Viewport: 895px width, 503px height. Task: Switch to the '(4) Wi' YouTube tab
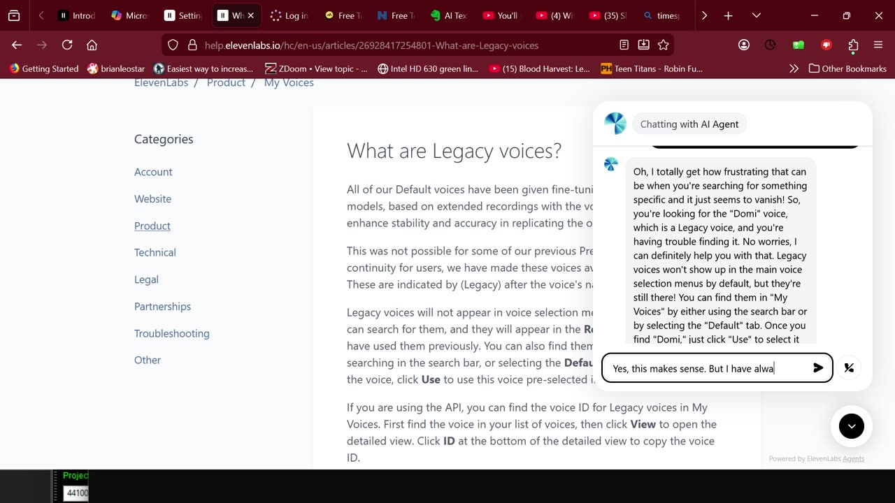555,15
